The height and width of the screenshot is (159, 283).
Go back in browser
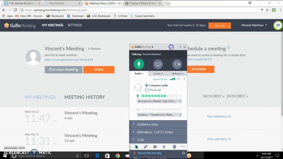pyautogui.click(x=4, y=10)
